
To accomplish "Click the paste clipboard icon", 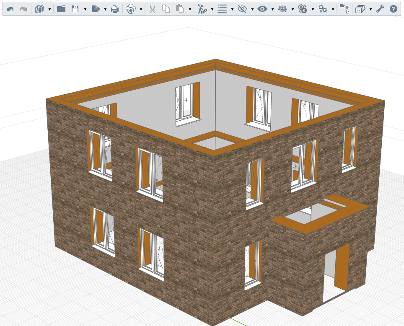I will pyautogui.click(x=180, y=9).
